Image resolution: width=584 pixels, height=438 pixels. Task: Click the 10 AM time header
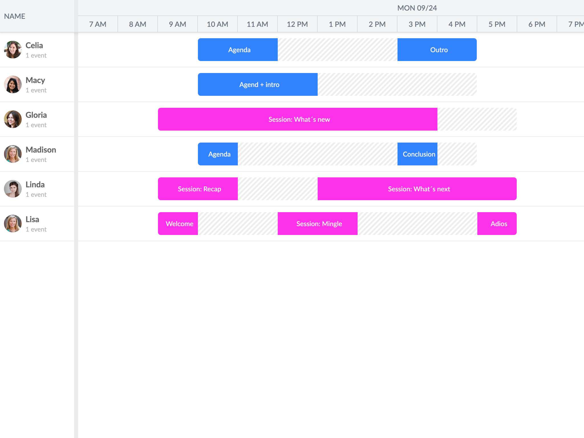(x=218, y=24)
